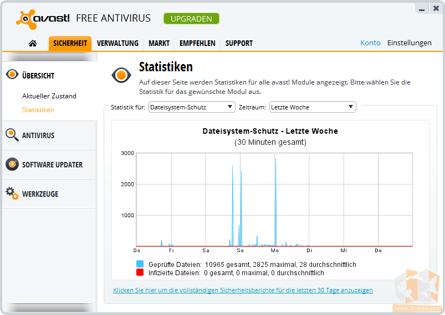Select the ÜBERSICHT sidebar section
The height and width of the screenshot is (315, 445).
[38, 76]
